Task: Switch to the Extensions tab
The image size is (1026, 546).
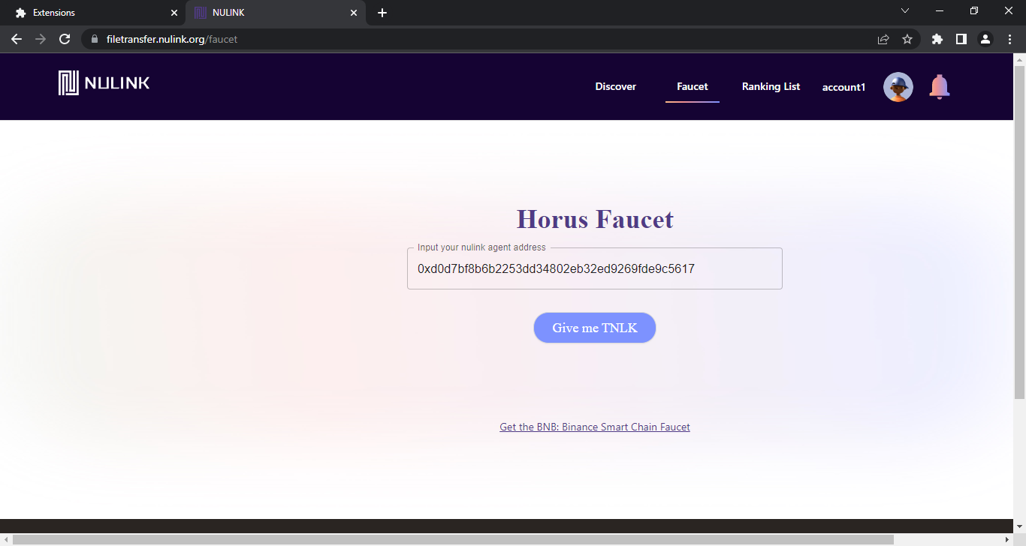Action: pos(90,13)
